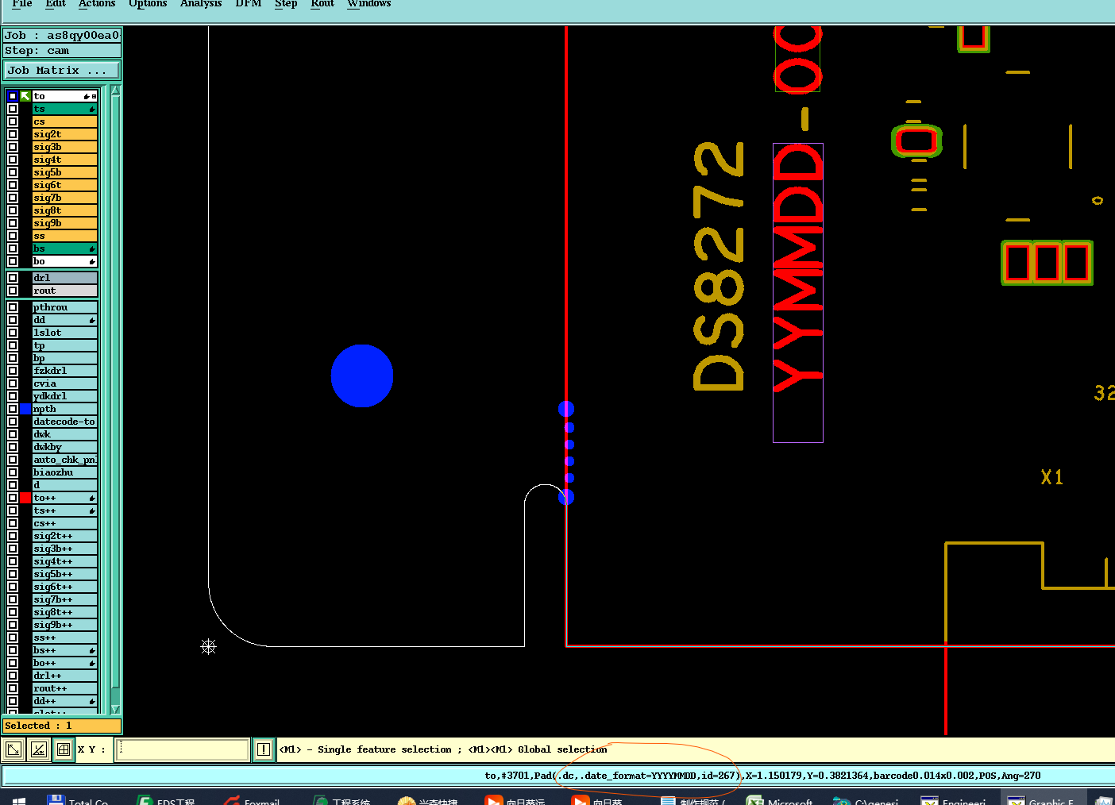Click the X1 designator text on canvas
The width and height of the screenshot is (1115, 805).
(x=1052, y=477)
